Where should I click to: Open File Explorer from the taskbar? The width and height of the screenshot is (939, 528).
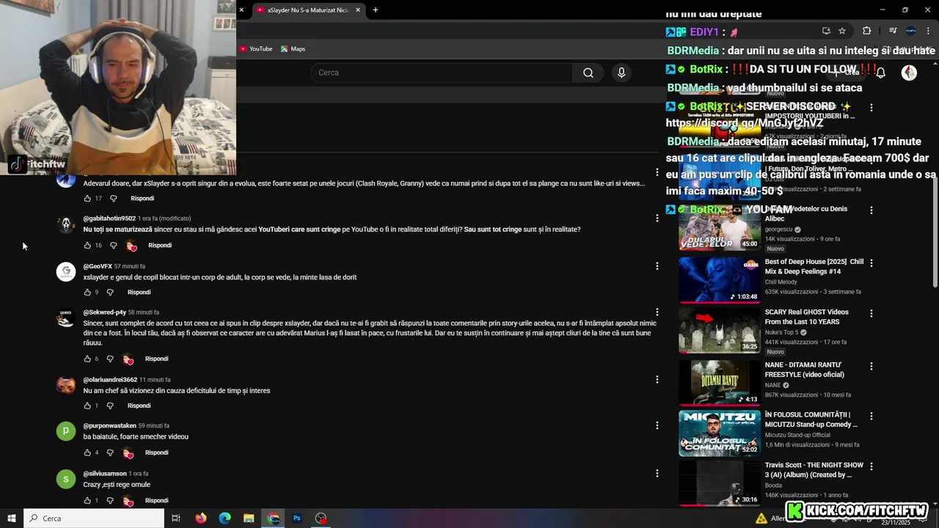click(x=249, y=518)
